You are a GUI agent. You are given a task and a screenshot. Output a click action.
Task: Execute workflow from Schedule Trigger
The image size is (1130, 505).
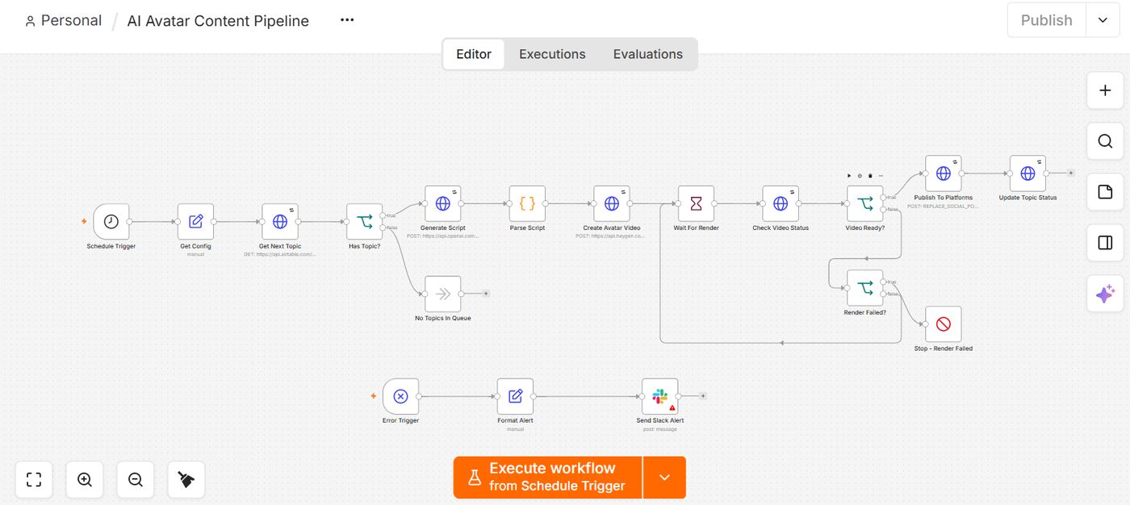[x=548, y=478]
